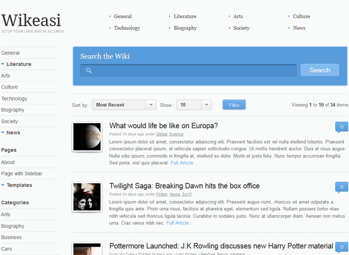This screenshot has height=255, width=349.
Task: Open the Global category tag on Europa post
Action: (x=162, y=134)
